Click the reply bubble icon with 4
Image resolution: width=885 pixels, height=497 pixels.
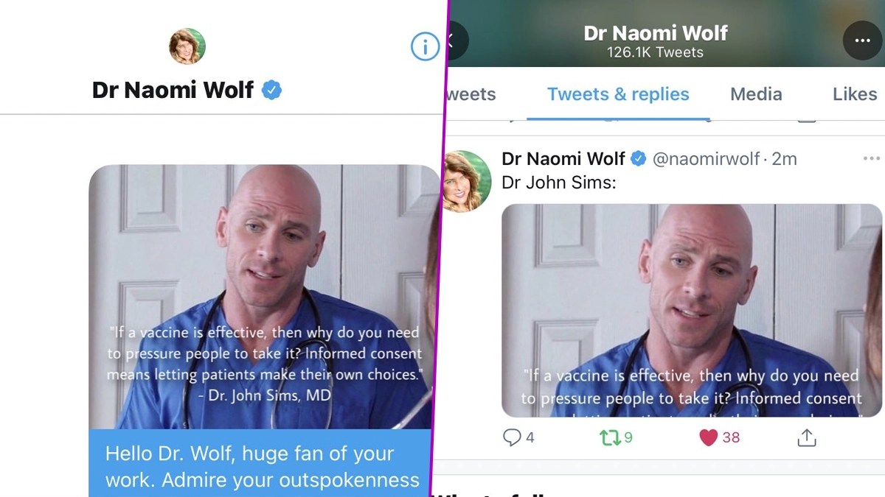518,437
